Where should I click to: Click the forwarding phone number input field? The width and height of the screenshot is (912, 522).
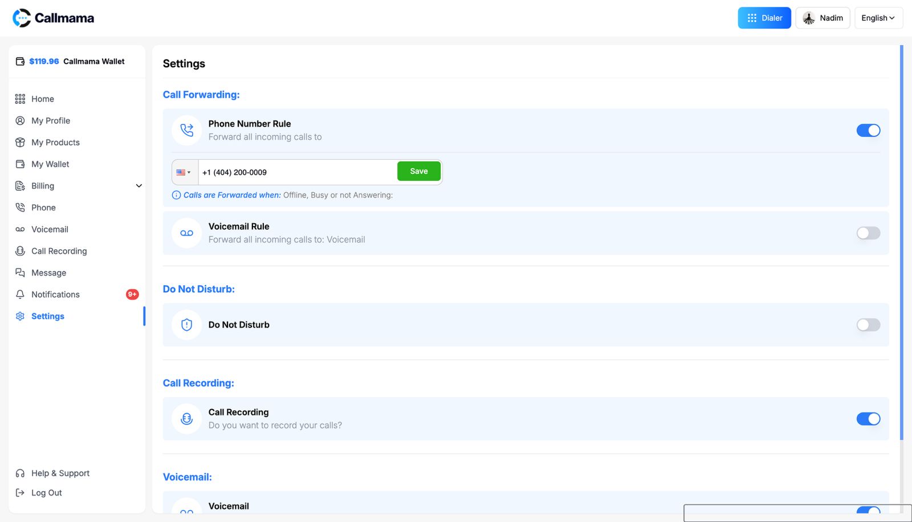pos(297,172)
